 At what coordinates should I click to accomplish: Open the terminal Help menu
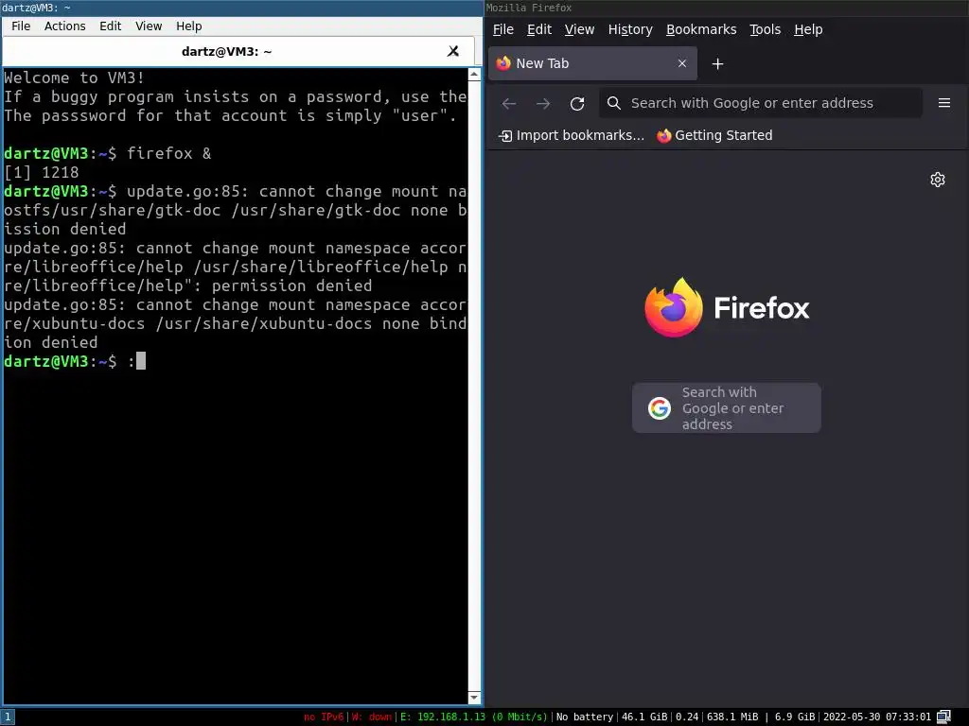[188, 26]
